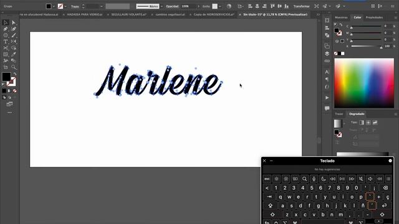Set solid Color mode in toolbar
This screenshot has width=399, height=224.
(4, 91)
